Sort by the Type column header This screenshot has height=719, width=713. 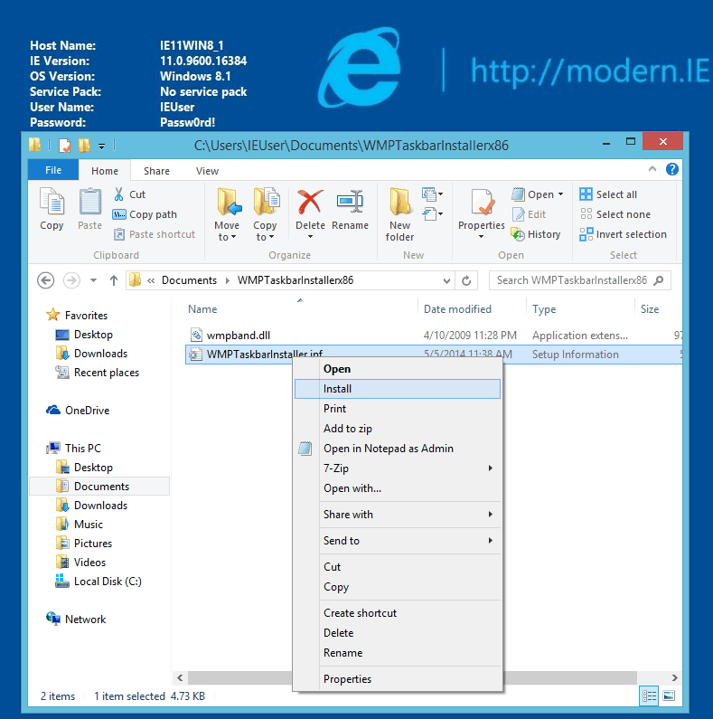[580, 309]
